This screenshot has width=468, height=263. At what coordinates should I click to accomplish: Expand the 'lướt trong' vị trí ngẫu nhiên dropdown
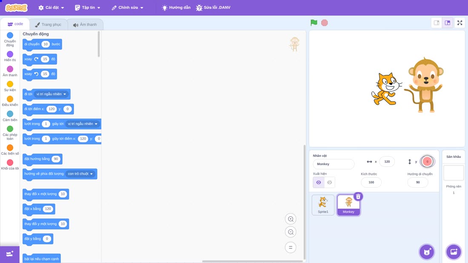pos(83,124)
